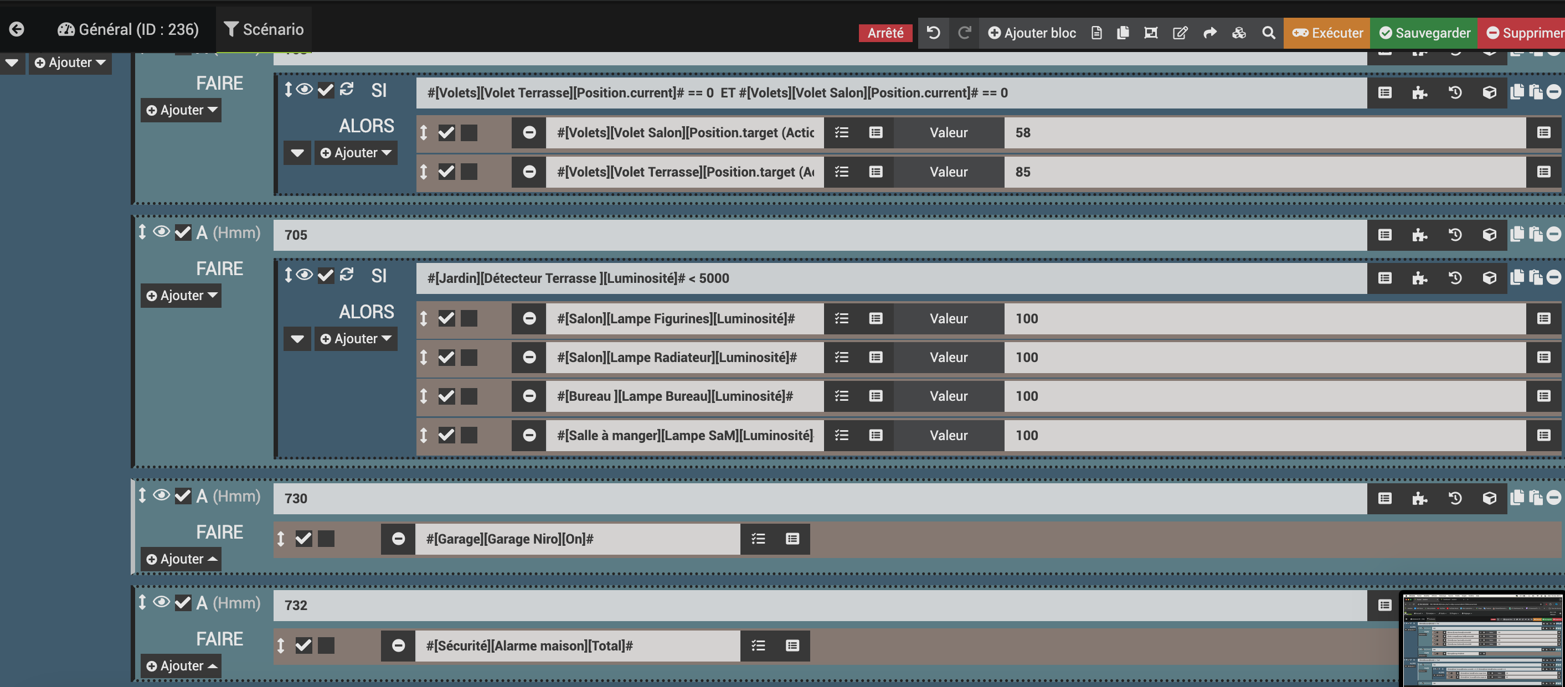Open search with magnifier icon
Image resolution: width=1565 pixels, height=687 pixels.
(x=1268, y=33)
